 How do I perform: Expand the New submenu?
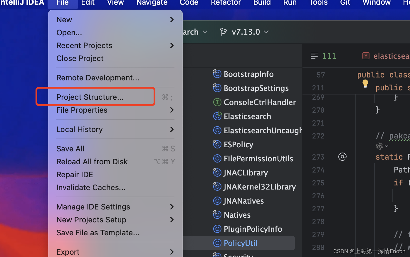pos(172,20)
